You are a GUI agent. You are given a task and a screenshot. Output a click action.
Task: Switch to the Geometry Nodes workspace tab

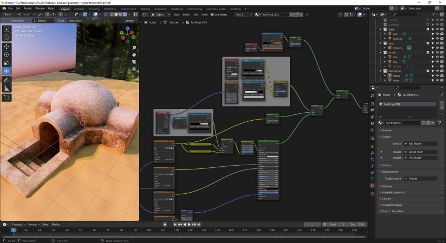pos(216,9)
